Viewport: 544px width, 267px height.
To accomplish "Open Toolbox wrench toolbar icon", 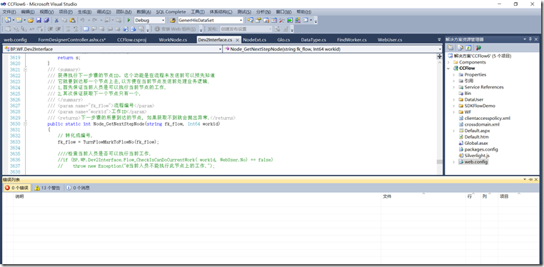I will (282, 20).
